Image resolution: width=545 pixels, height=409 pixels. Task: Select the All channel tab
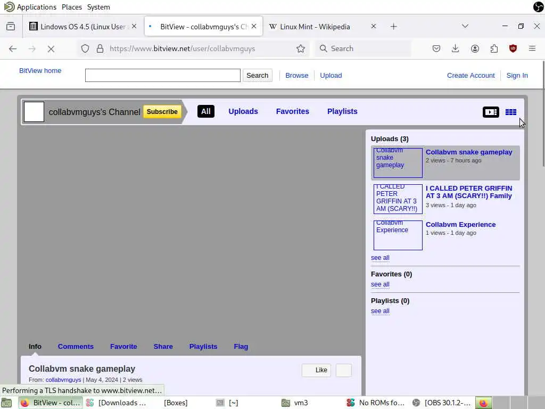(206, 111)
